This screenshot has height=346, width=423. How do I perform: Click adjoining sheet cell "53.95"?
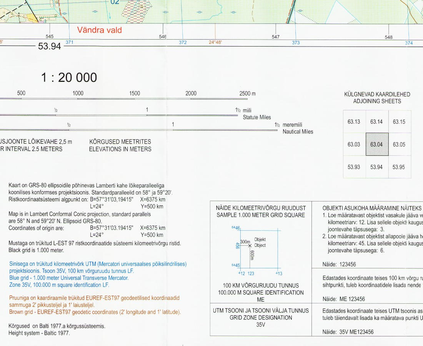click(399, 167)
